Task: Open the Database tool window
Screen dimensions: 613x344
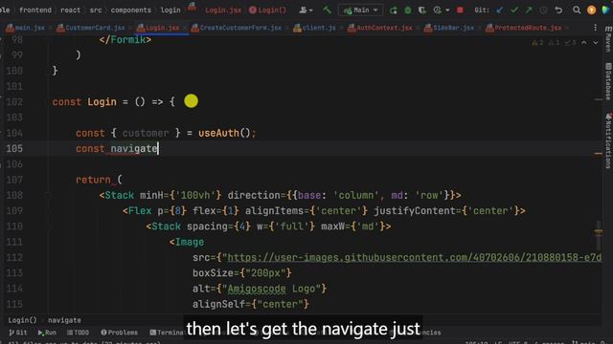Action: pyautogui.click(x=608, y=82)
